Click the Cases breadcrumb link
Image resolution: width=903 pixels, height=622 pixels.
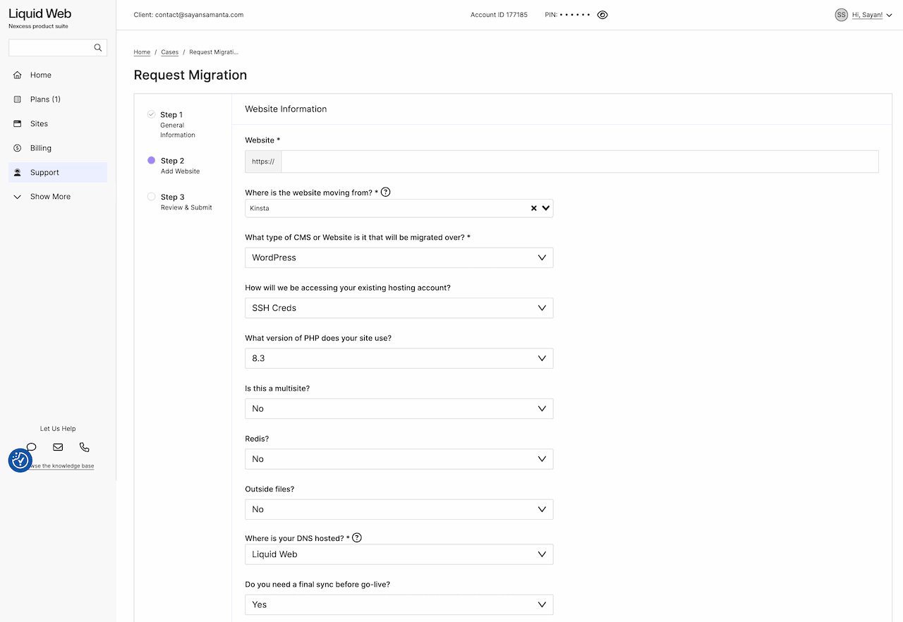tap(169, 52)
